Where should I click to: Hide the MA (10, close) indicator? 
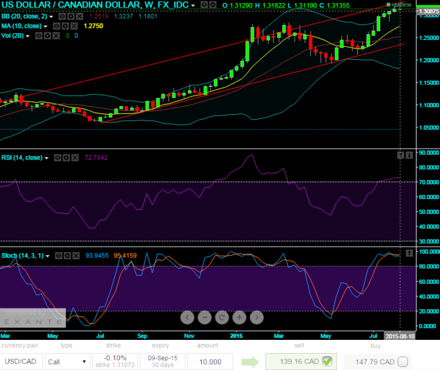(x=57, y=26)
